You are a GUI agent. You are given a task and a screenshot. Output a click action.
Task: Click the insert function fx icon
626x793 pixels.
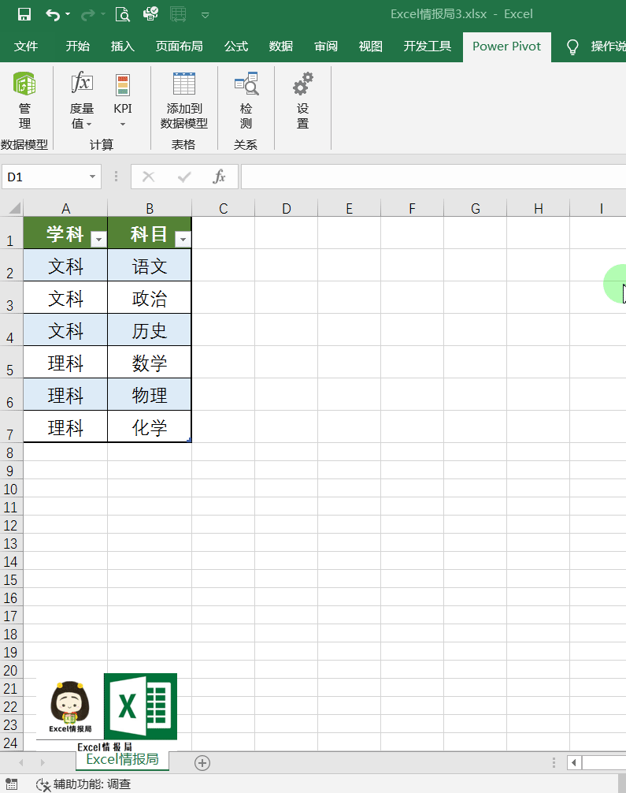point(220,177)
